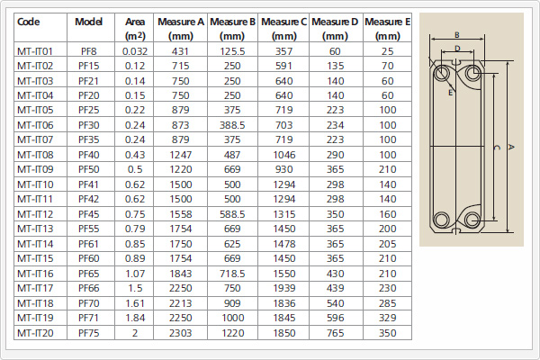Screen dimensions: 540x360
Task: Click model PF75 cell
Action: pos(89,333)
